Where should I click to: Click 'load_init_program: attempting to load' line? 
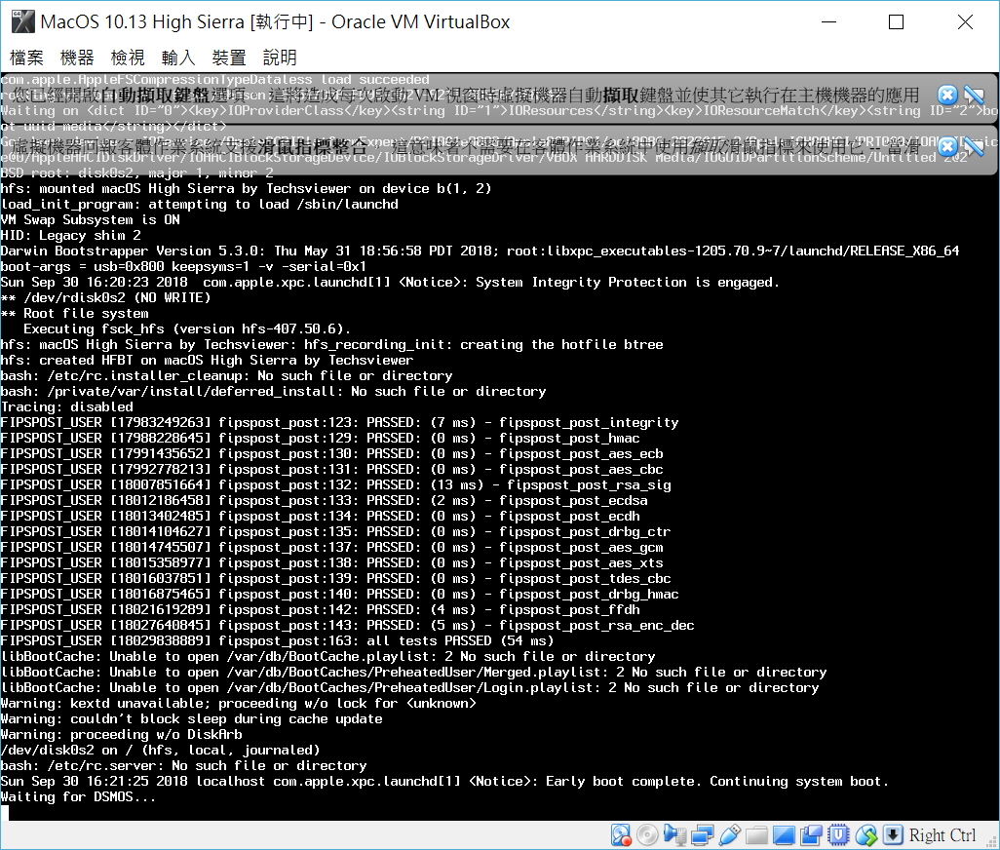[200, 205]
